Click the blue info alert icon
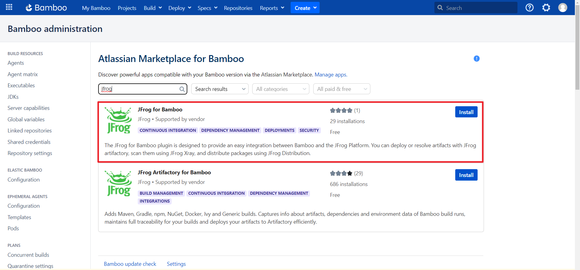The height and width of the screenshot is (270, 580). pyautogui.click(x=477, y=59)
